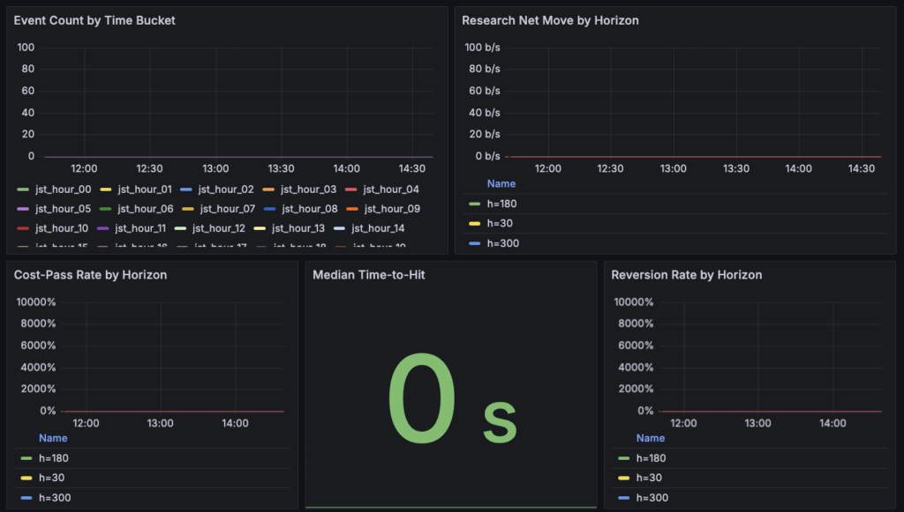Screen dimensions: 904x512
Task: Open the Cost-Pass Rate by Horizon panel title
Action: click(90, 275)
